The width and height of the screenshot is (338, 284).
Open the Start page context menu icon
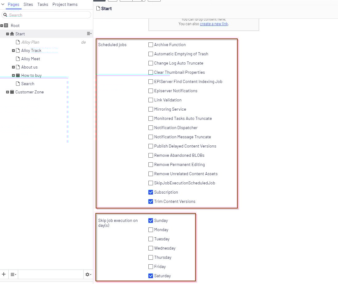click(x=89, y=34)
